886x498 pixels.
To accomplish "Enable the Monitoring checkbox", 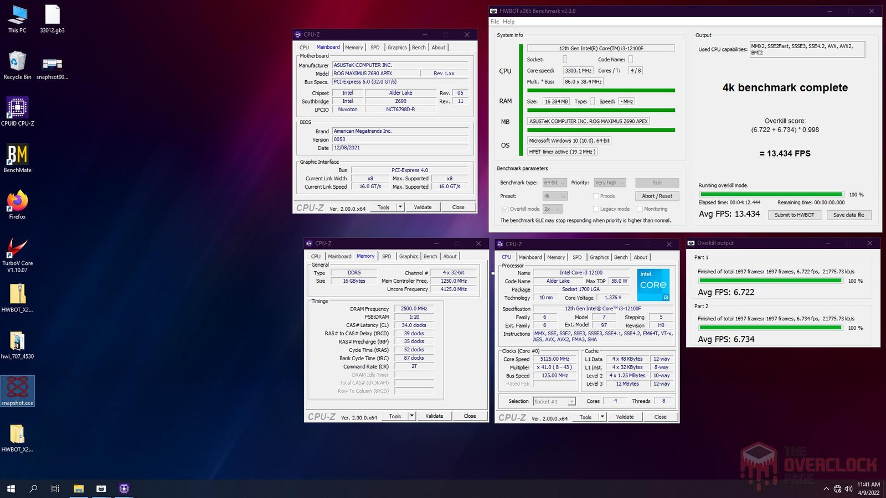I will [x=640, y=209].
